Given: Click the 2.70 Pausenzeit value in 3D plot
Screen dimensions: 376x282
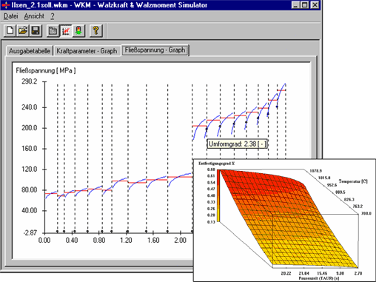Looking at the screenshot, I should [358, 273].
